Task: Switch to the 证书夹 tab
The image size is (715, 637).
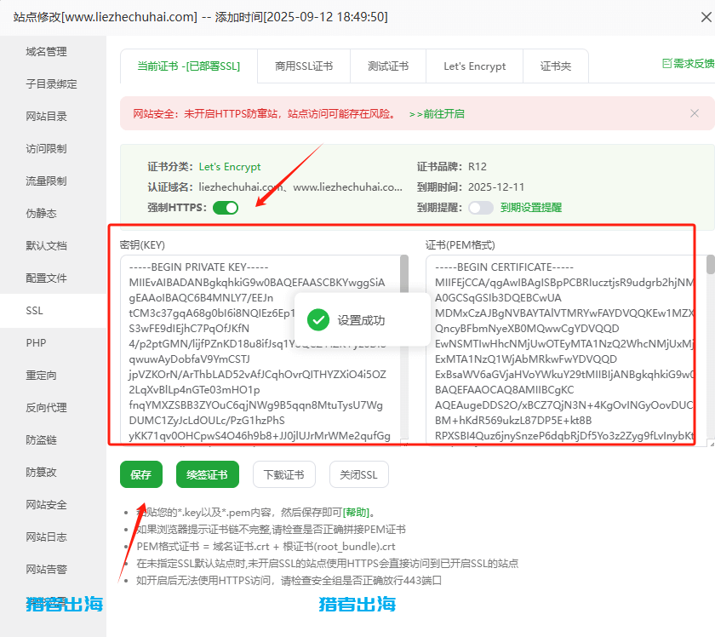Action: pos(556,66)
